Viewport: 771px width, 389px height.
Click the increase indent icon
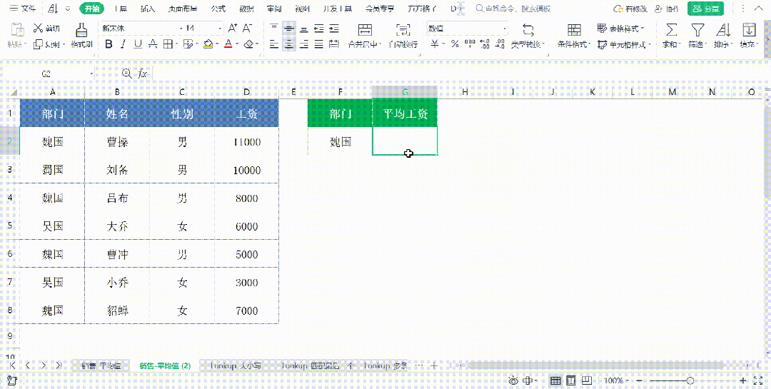[334, 29]
